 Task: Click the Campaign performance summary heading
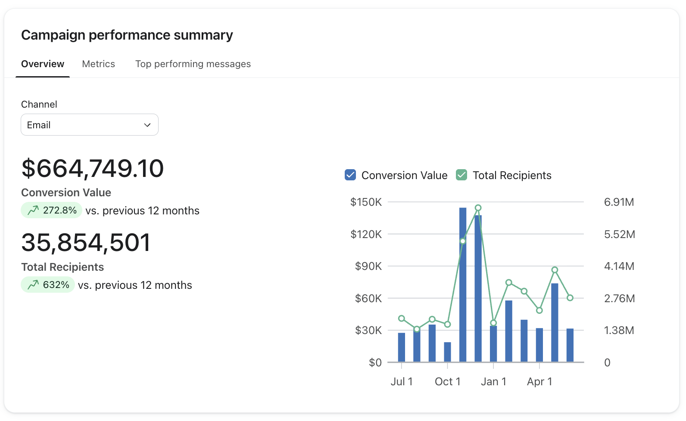click(x=127, y=35)
